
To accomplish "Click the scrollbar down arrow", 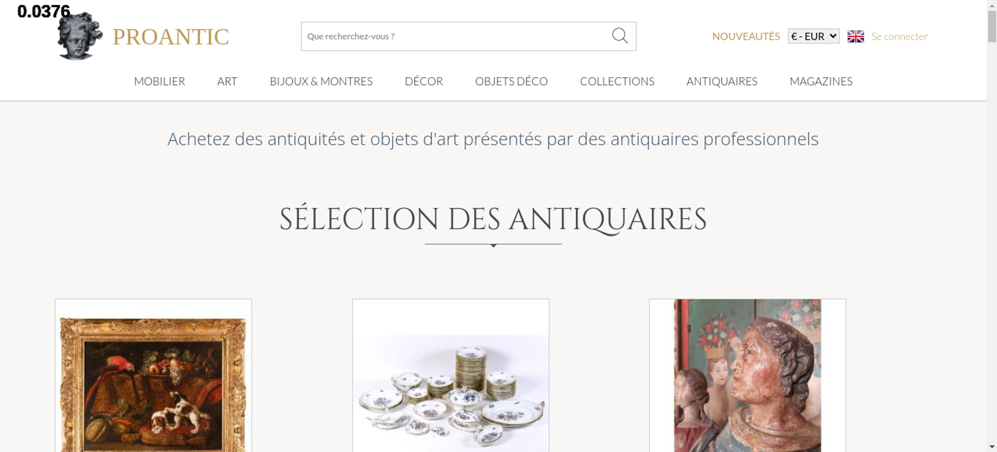I will (992, 447).
